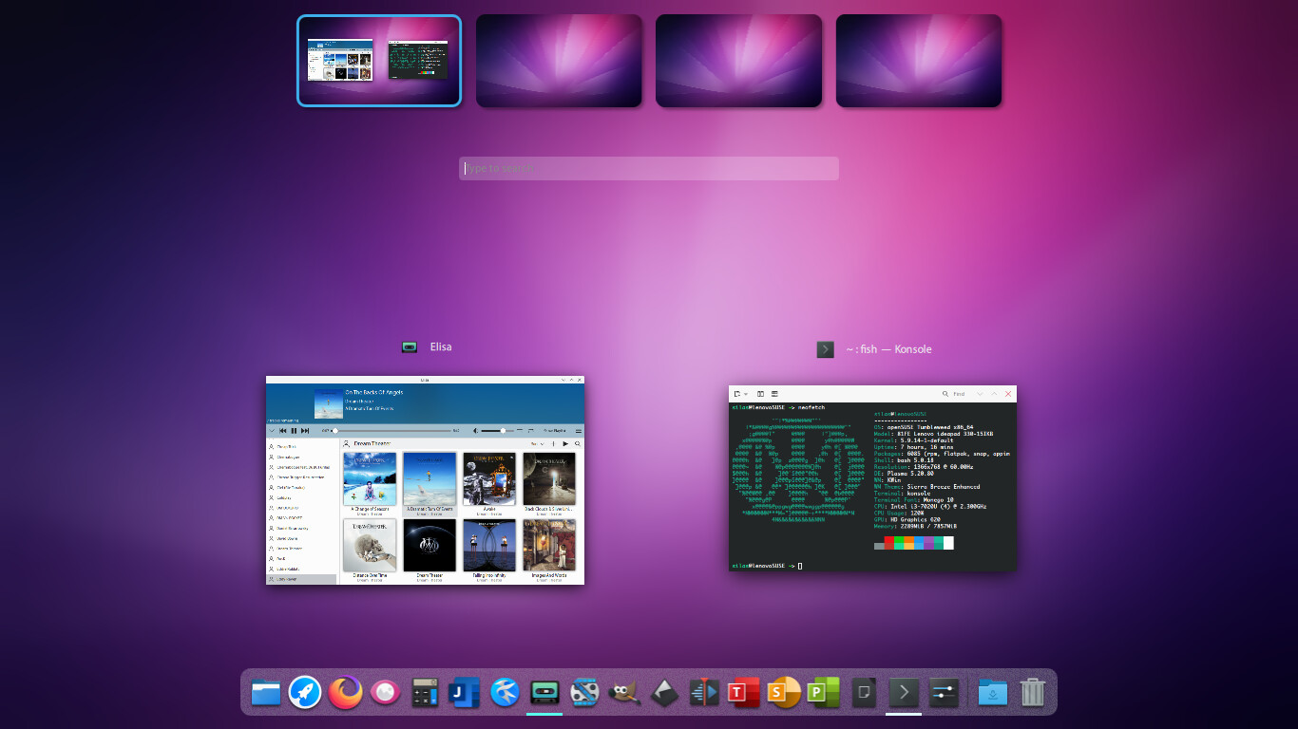Open the system settings sliders dock icon

944,692
